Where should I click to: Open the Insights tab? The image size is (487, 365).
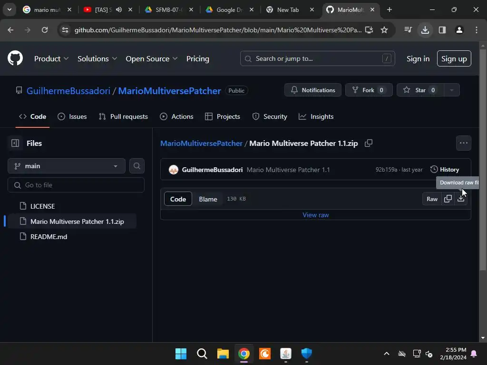click(x=316, y=116)
